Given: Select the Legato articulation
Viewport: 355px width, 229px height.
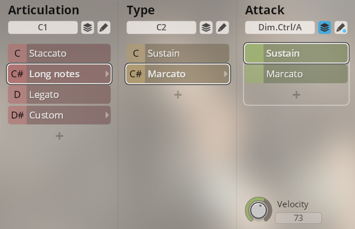Looking at the screenshot, I should coord(60,94).
